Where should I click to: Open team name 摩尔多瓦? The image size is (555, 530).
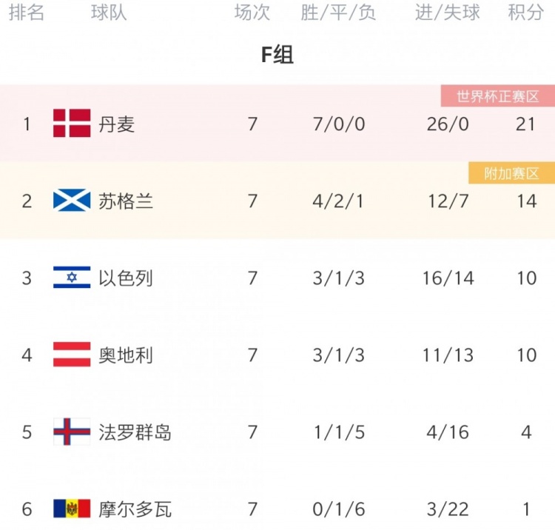[135, 509]
